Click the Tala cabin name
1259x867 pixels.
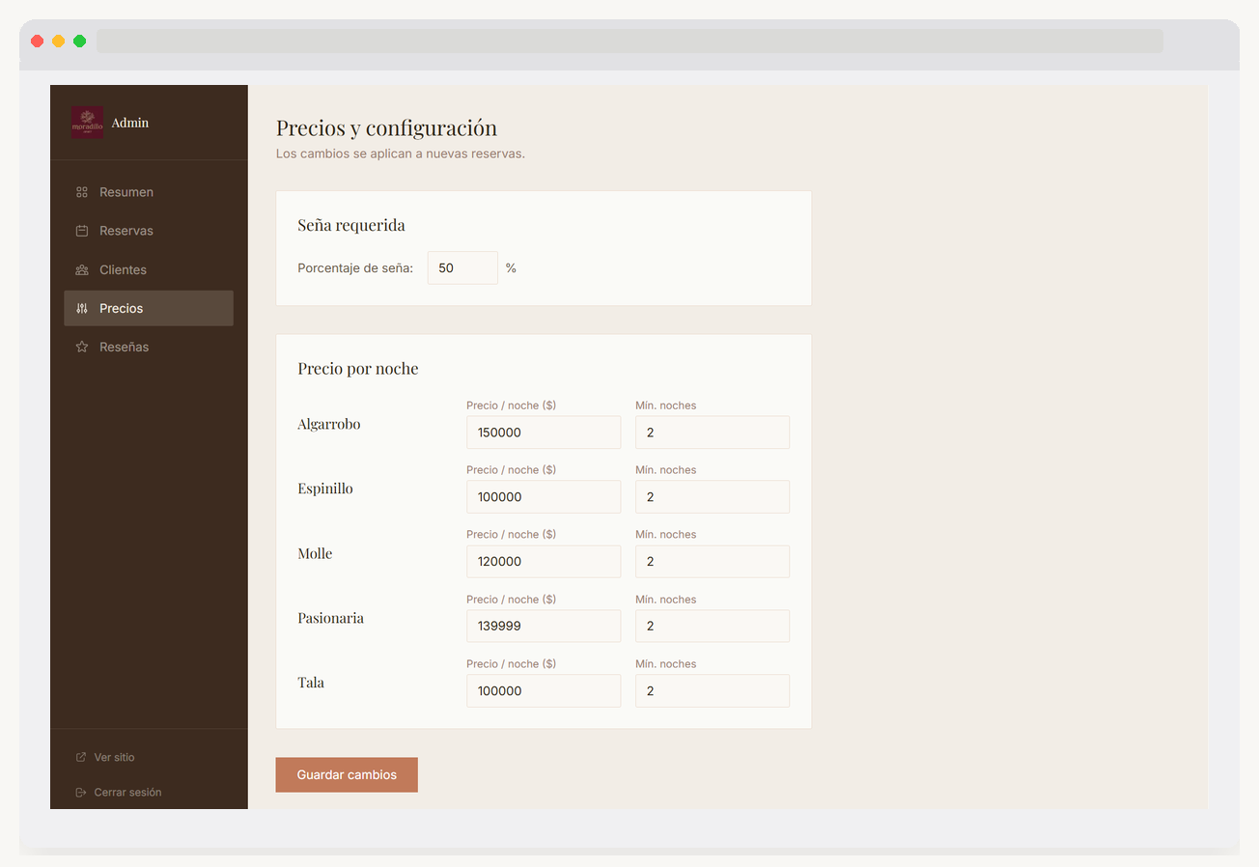click(311, 683)
